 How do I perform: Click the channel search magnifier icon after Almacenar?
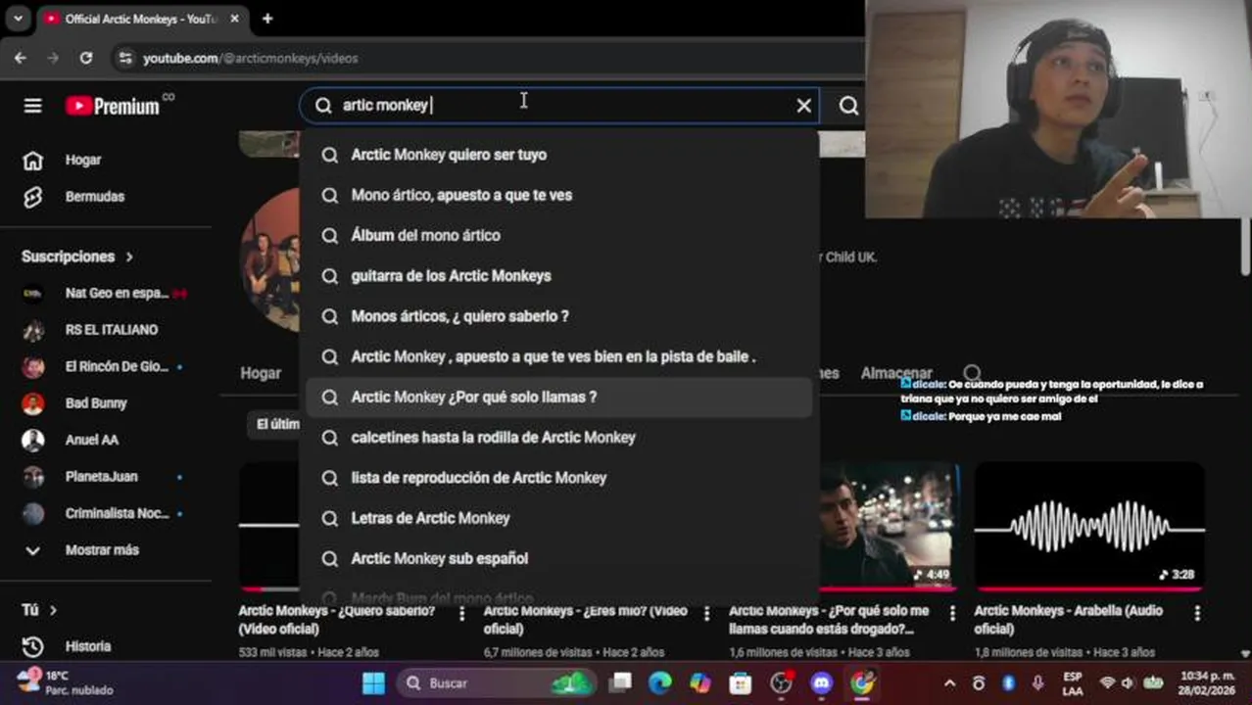[x=972, y=373]
